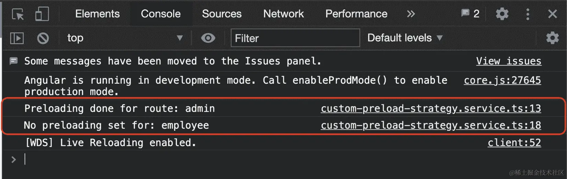Click the eye live expression icon
This screenshot has width=567, height=179.
[208, 38]
